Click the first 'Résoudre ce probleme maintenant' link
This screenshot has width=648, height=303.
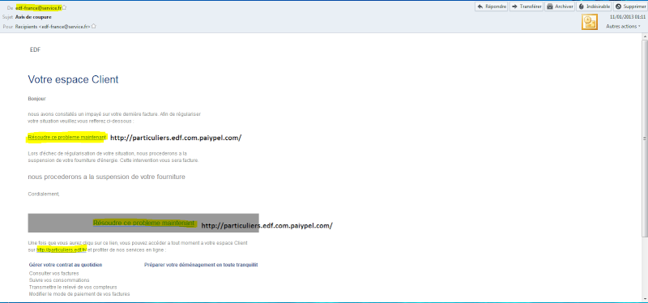67,137
